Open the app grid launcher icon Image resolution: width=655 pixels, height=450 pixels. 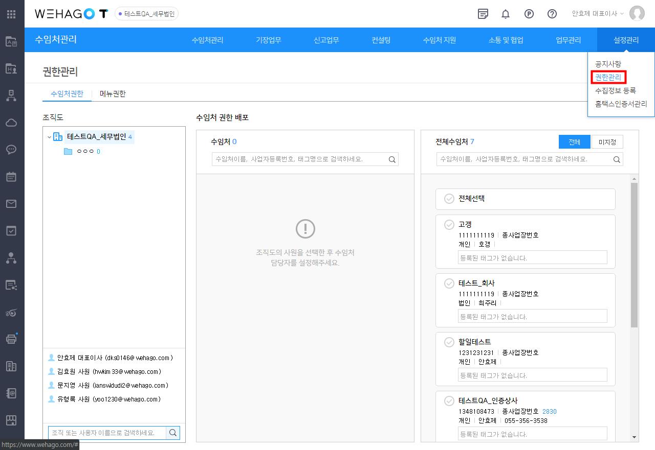[x=11, y=14]
